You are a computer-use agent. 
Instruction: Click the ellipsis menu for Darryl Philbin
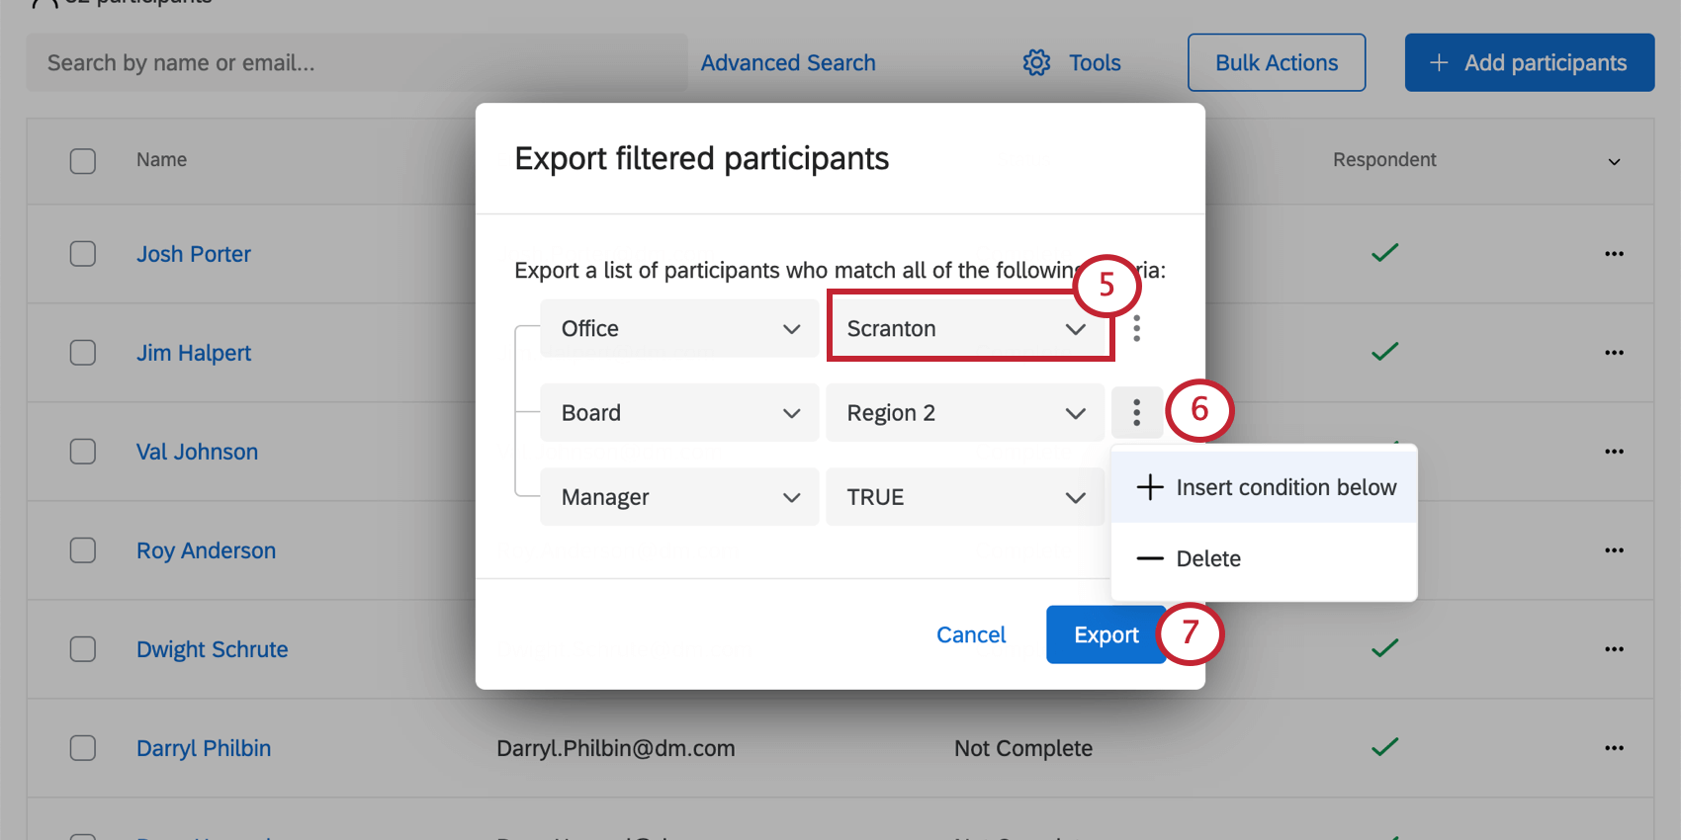tap(1614, 748)
